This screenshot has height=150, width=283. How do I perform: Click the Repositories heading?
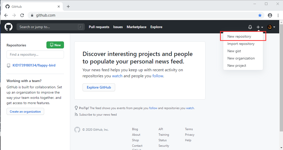pyautogui.click(x=16, y=45)
